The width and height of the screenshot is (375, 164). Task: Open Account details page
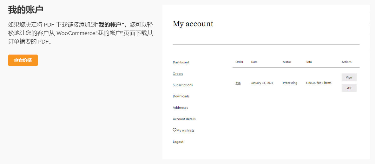coord(184,119)
